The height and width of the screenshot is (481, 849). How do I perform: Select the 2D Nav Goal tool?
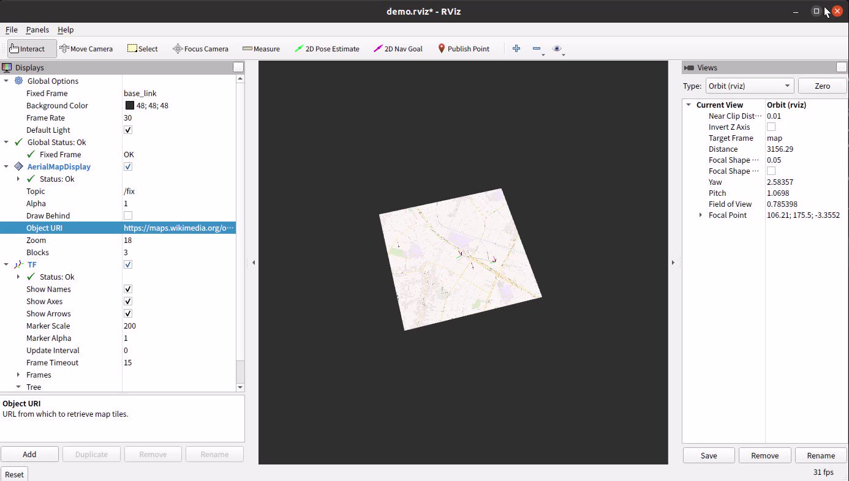pos(398,48)
